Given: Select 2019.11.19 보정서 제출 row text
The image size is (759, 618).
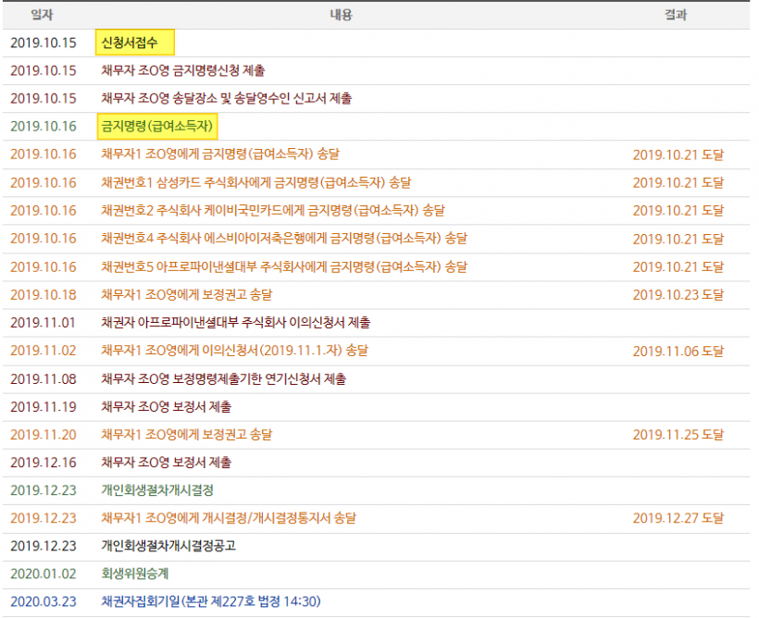Looking at the screenshot, I should click(166, 406).
